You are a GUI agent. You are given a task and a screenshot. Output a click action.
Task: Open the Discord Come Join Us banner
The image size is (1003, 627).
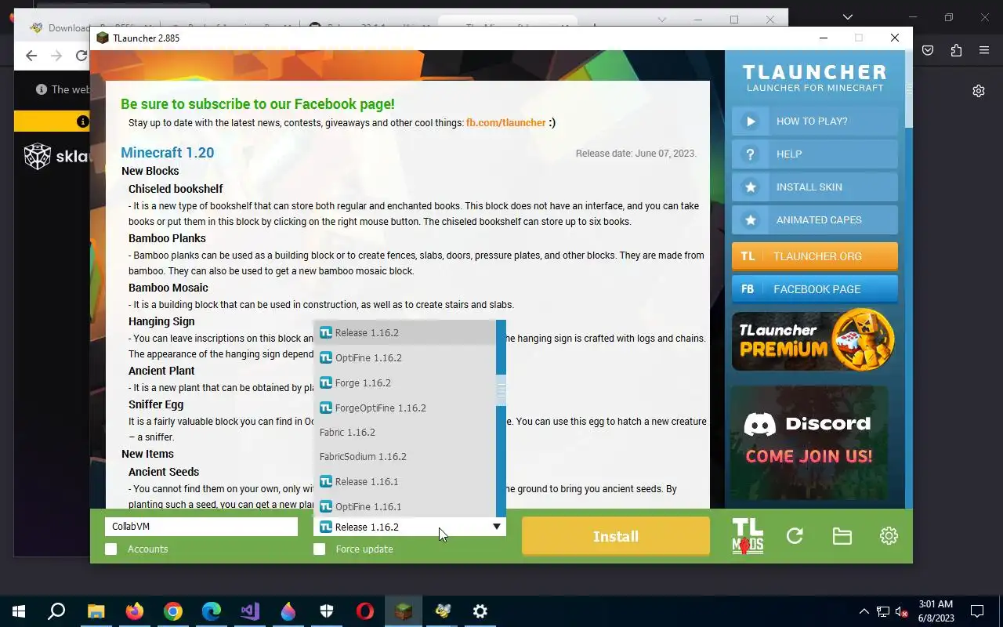point(809,443)
